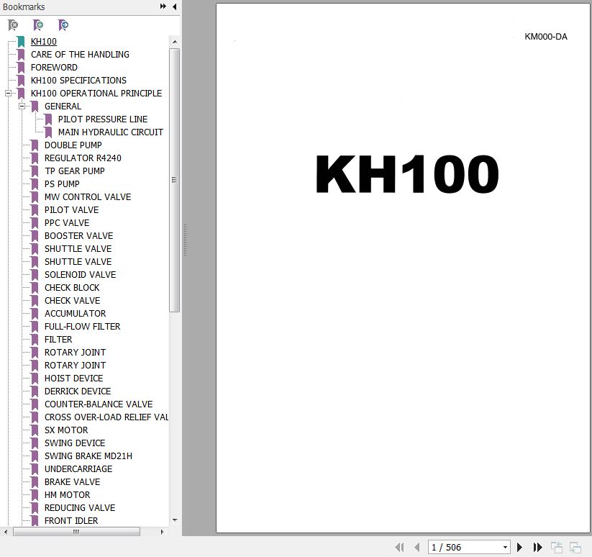This screenshot has height=557, width=592.
Task: Click the double-arrow panel options icon
Action: pyautogui.click(x=163, y=7)
